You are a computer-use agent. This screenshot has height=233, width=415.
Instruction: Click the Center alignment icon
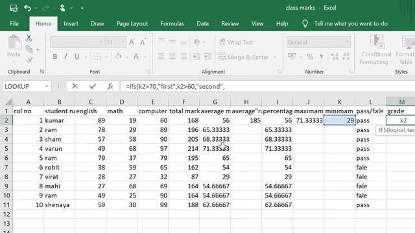click(x=172, y=56)
